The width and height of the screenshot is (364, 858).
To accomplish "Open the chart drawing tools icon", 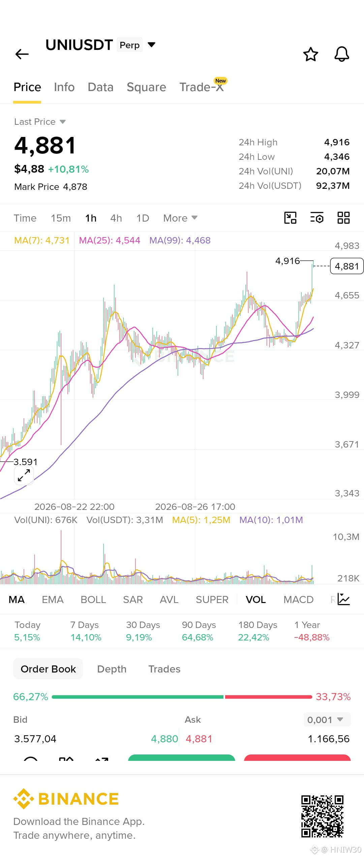I will point(290,218).
